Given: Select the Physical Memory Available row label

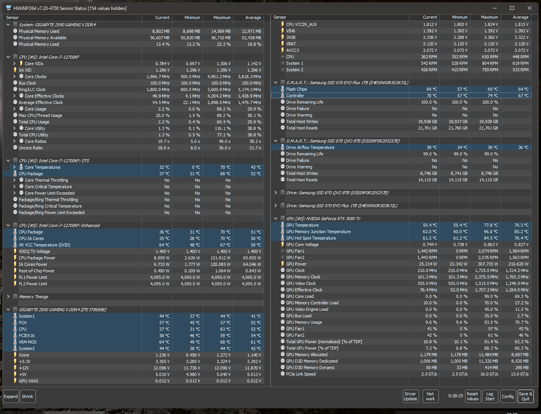Looking at the screenshot, I should point(42,38).
